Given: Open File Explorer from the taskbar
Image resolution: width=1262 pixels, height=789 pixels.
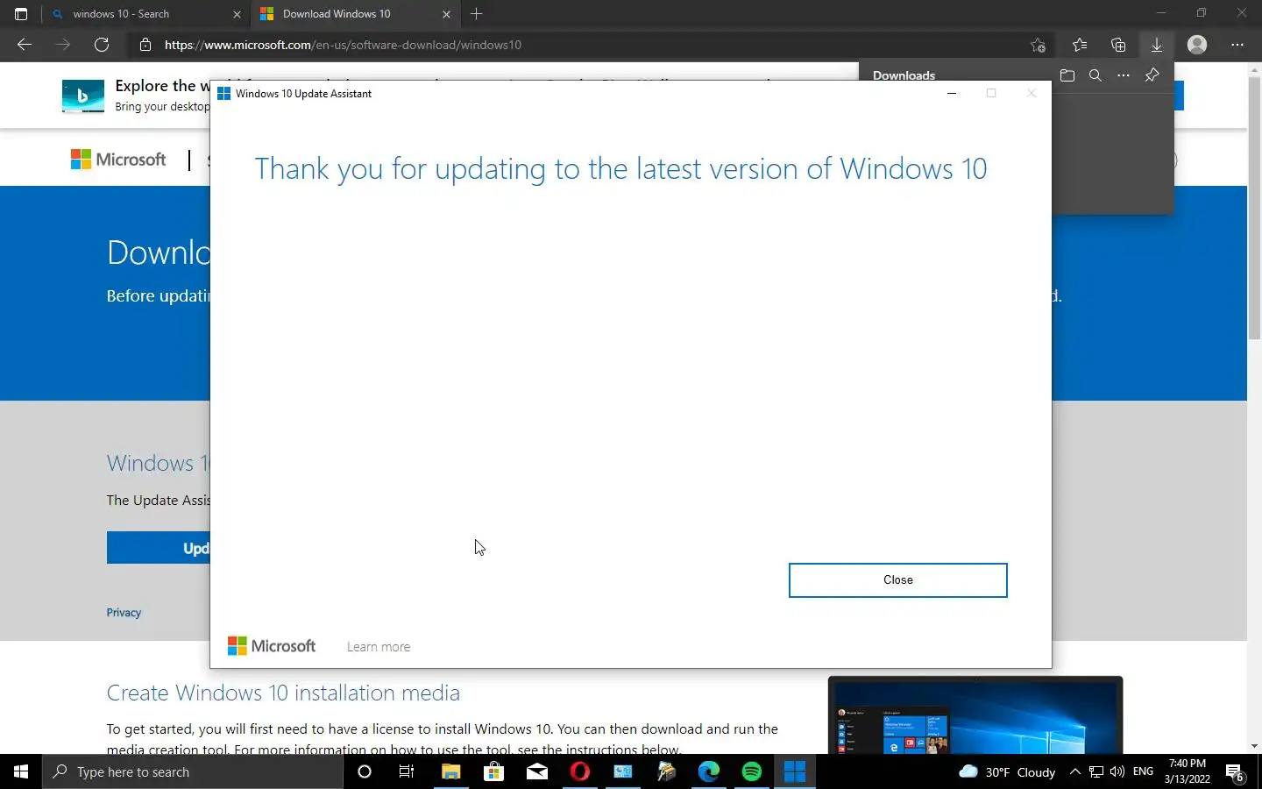Looking at the screenshot, I should coord(450,771).
